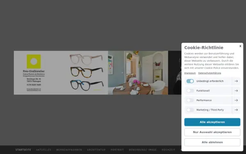Enable the Funktionell cookie switch

(x=190, y=91)
